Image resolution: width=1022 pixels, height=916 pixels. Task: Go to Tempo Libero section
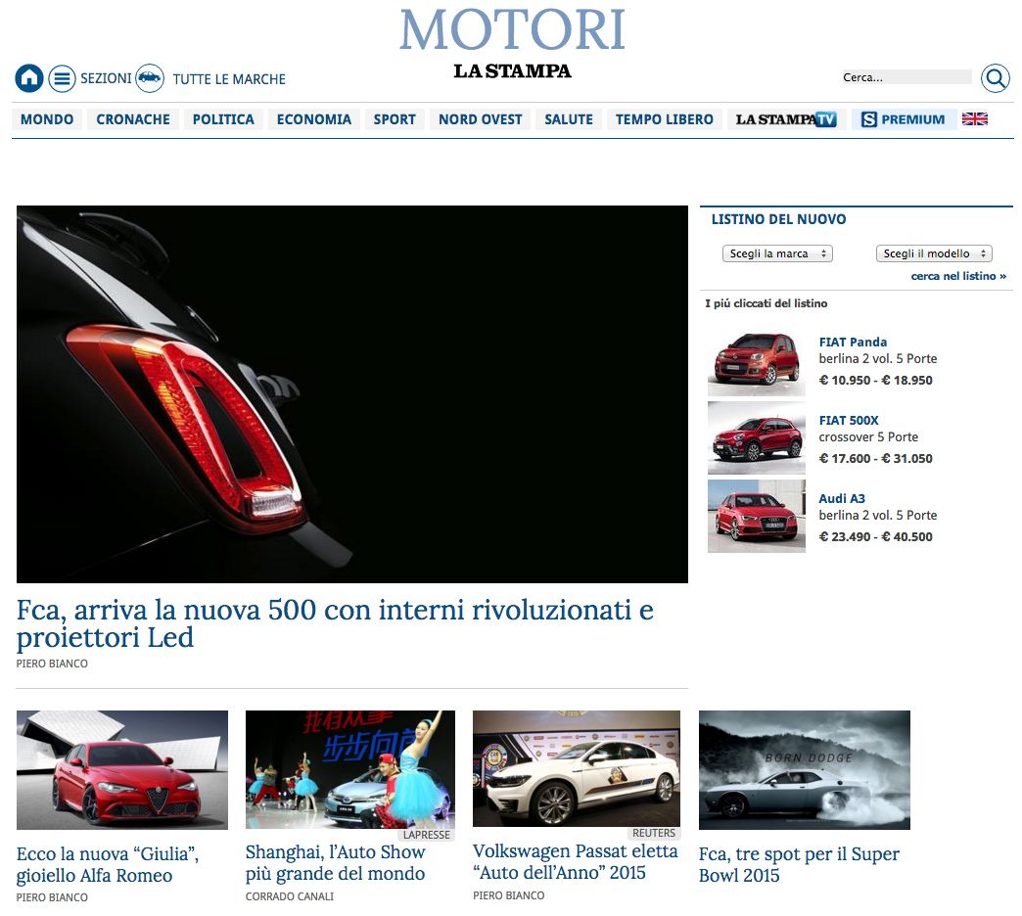(x=664, y=119)
